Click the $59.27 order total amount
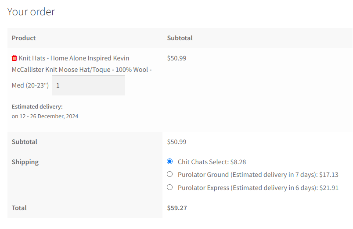This screenshot has height=229, width=353. click(177, 208)
